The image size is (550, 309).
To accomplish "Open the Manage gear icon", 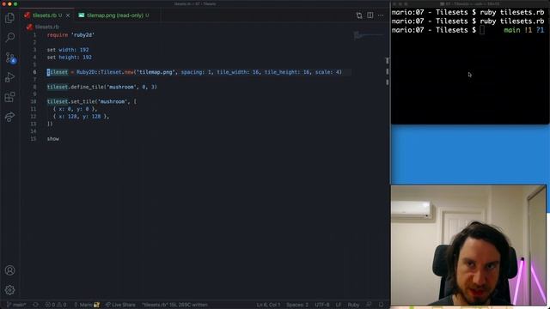I will click(x=9, y=290).
